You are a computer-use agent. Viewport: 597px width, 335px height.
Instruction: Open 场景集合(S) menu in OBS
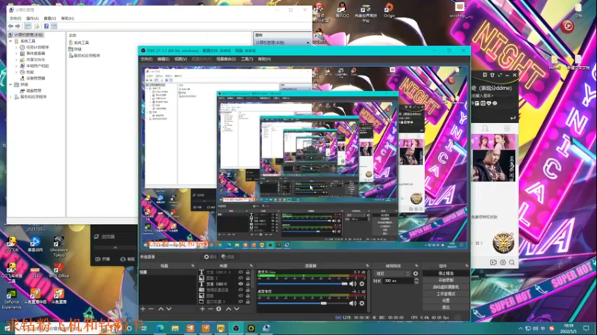[x=226, y=60]
